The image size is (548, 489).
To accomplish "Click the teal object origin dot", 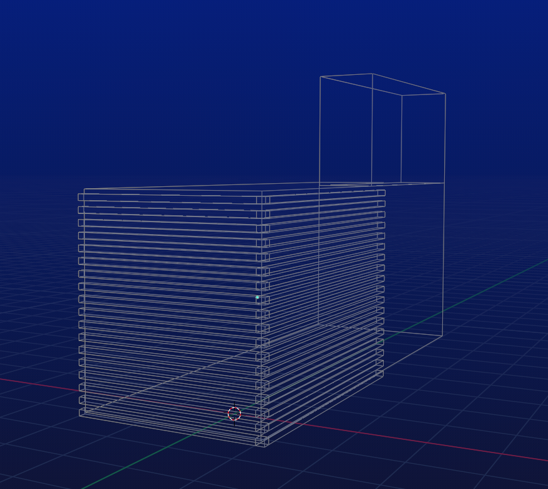I will tap(257, 298).
